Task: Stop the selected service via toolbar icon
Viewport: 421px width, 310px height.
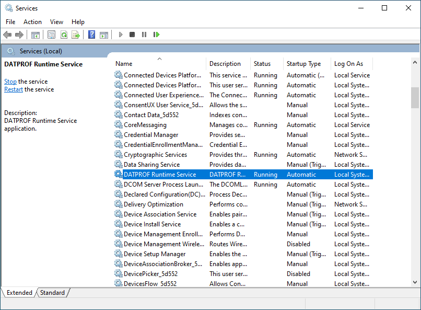Action: (132, 35)
